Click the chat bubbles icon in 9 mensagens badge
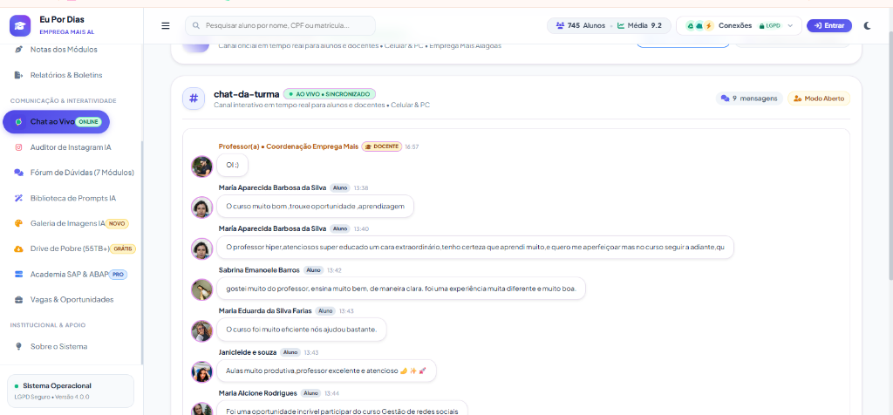The width and height of the screenshot is (893, 415). 725,99
